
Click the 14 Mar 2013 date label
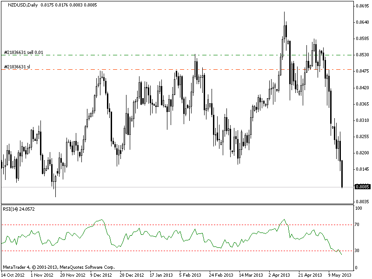pos(251,275)
